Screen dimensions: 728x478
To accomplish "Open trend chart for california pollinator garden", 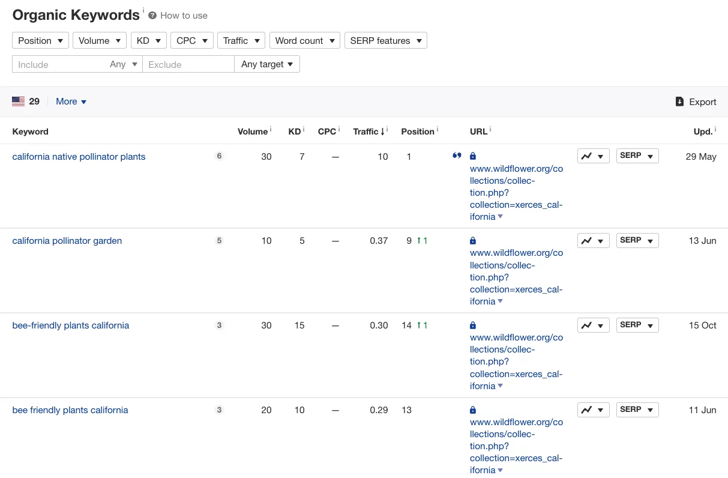I will (x=593, y=241).
